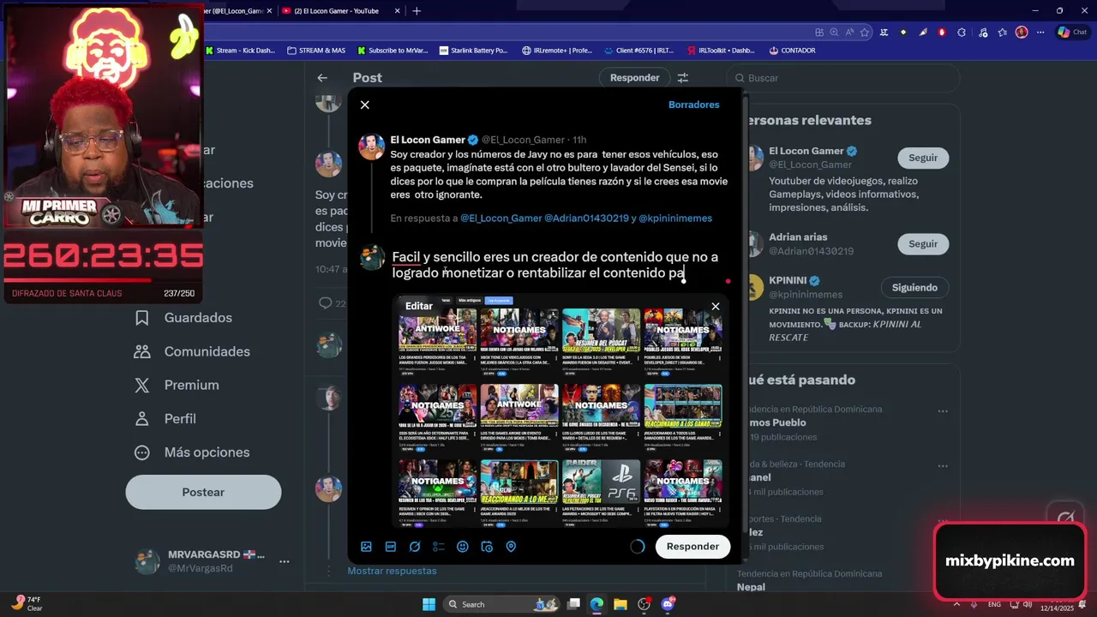Screen dimensions: 1097x617
Task: Open a new browser tab
Action: pos(417,11)
